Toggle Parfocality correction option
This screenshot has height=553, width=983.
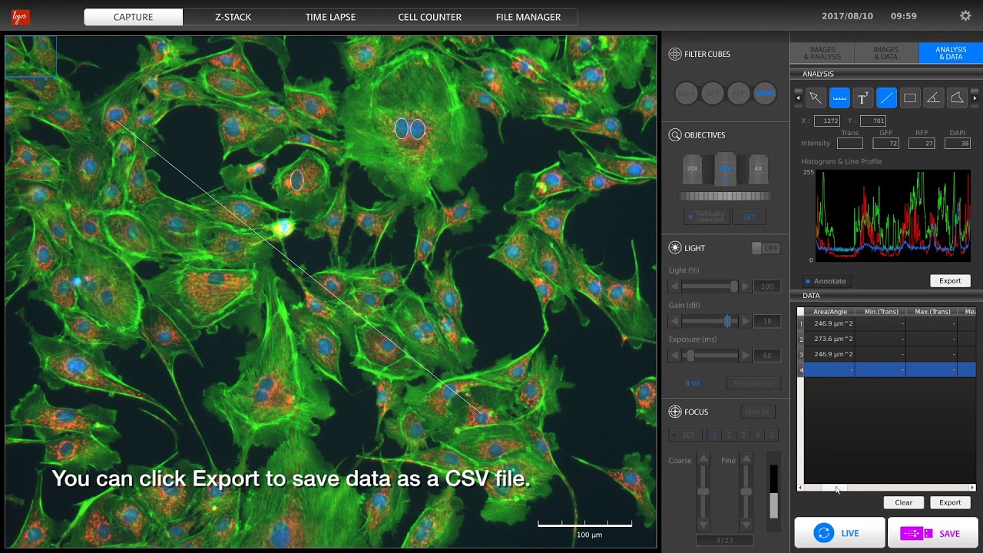[x=707, y=217]
